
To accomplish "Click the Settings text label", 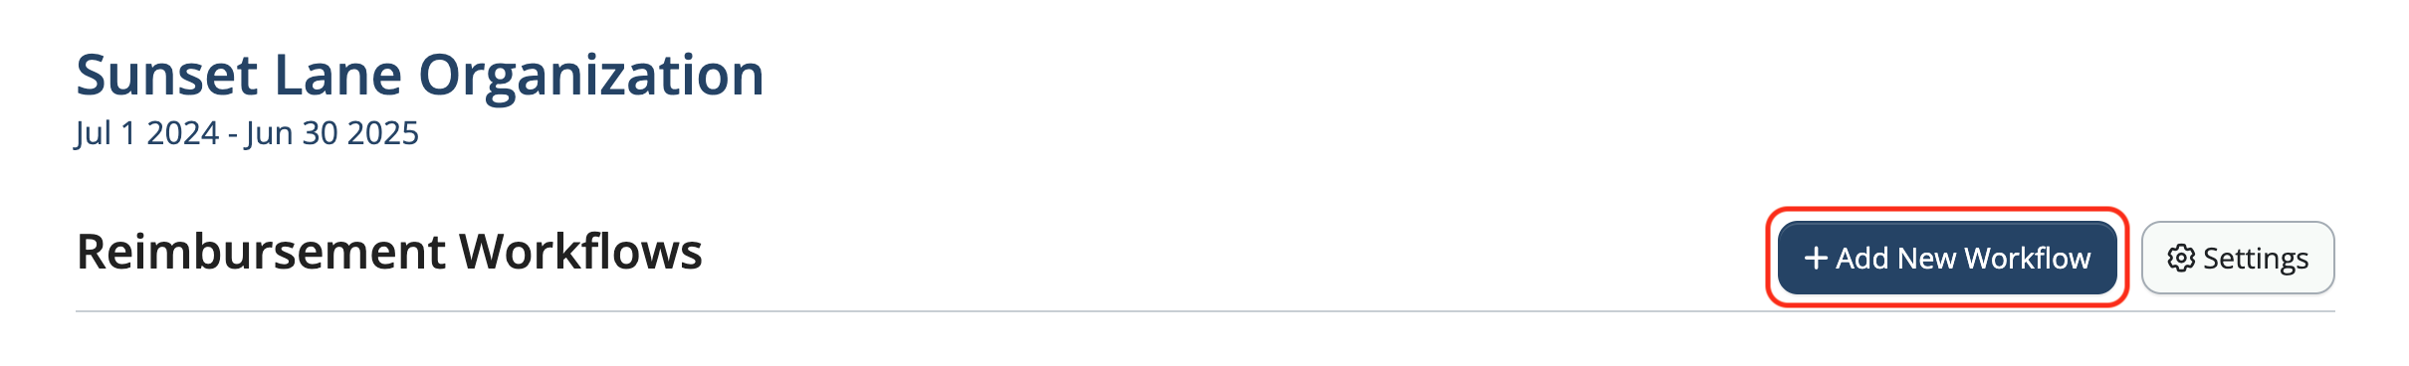I will click(x=2256, y=259).
